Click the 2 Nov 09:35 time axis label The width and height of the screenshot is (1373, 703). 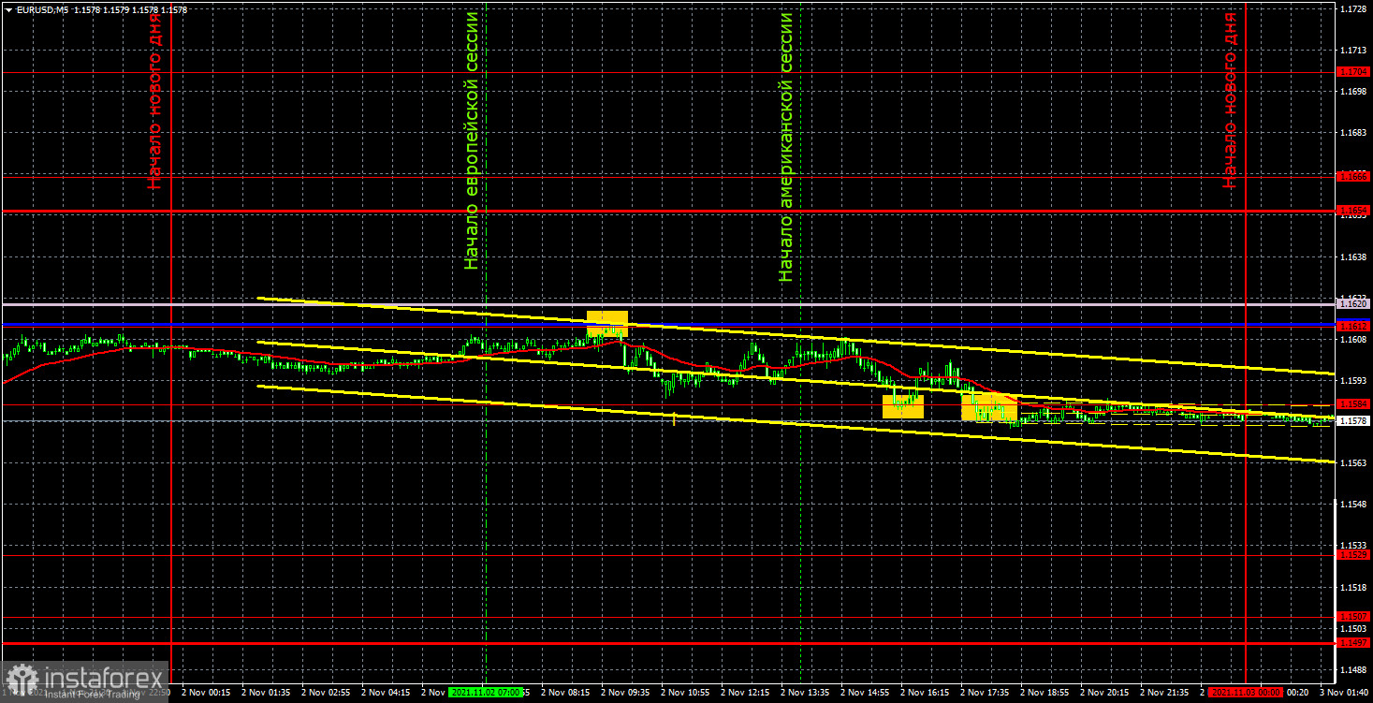click(625, 693)
